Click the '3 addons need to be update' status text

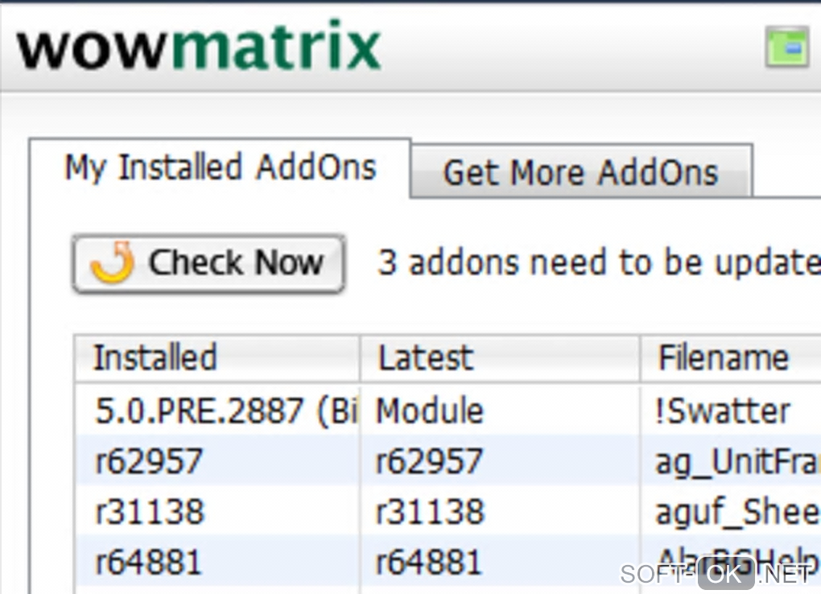599,262
